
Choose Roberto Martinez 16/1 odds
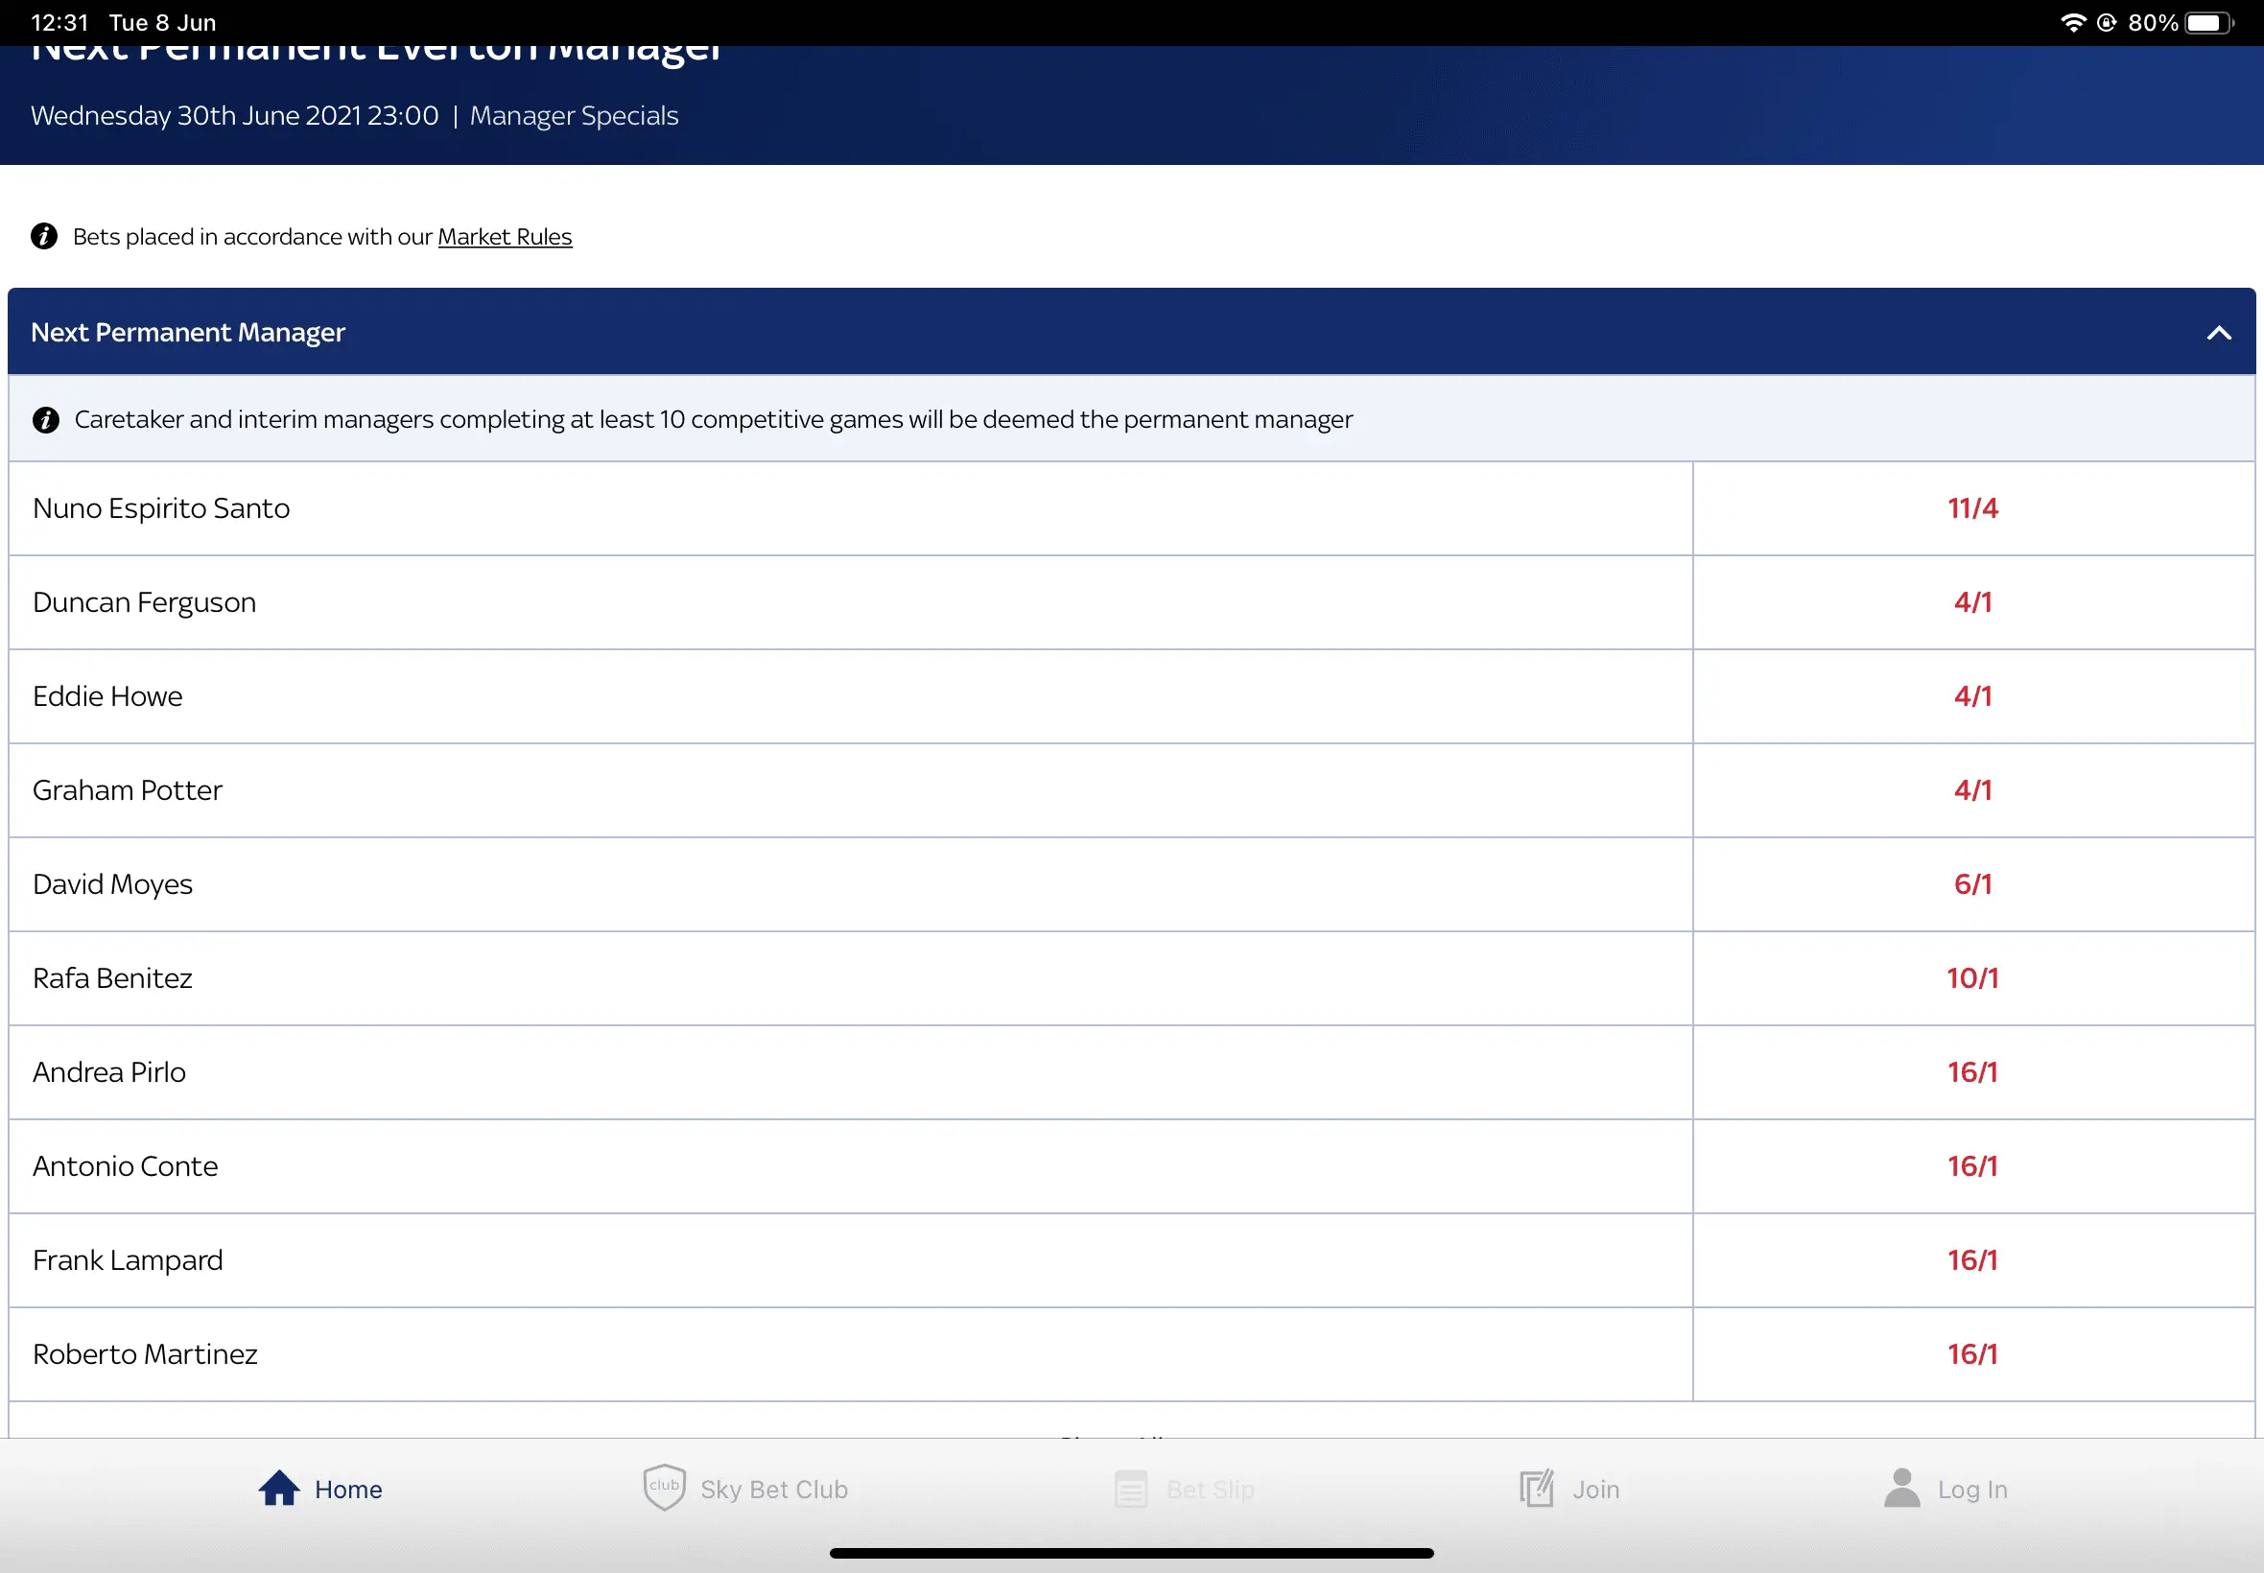[1972, 1354]
